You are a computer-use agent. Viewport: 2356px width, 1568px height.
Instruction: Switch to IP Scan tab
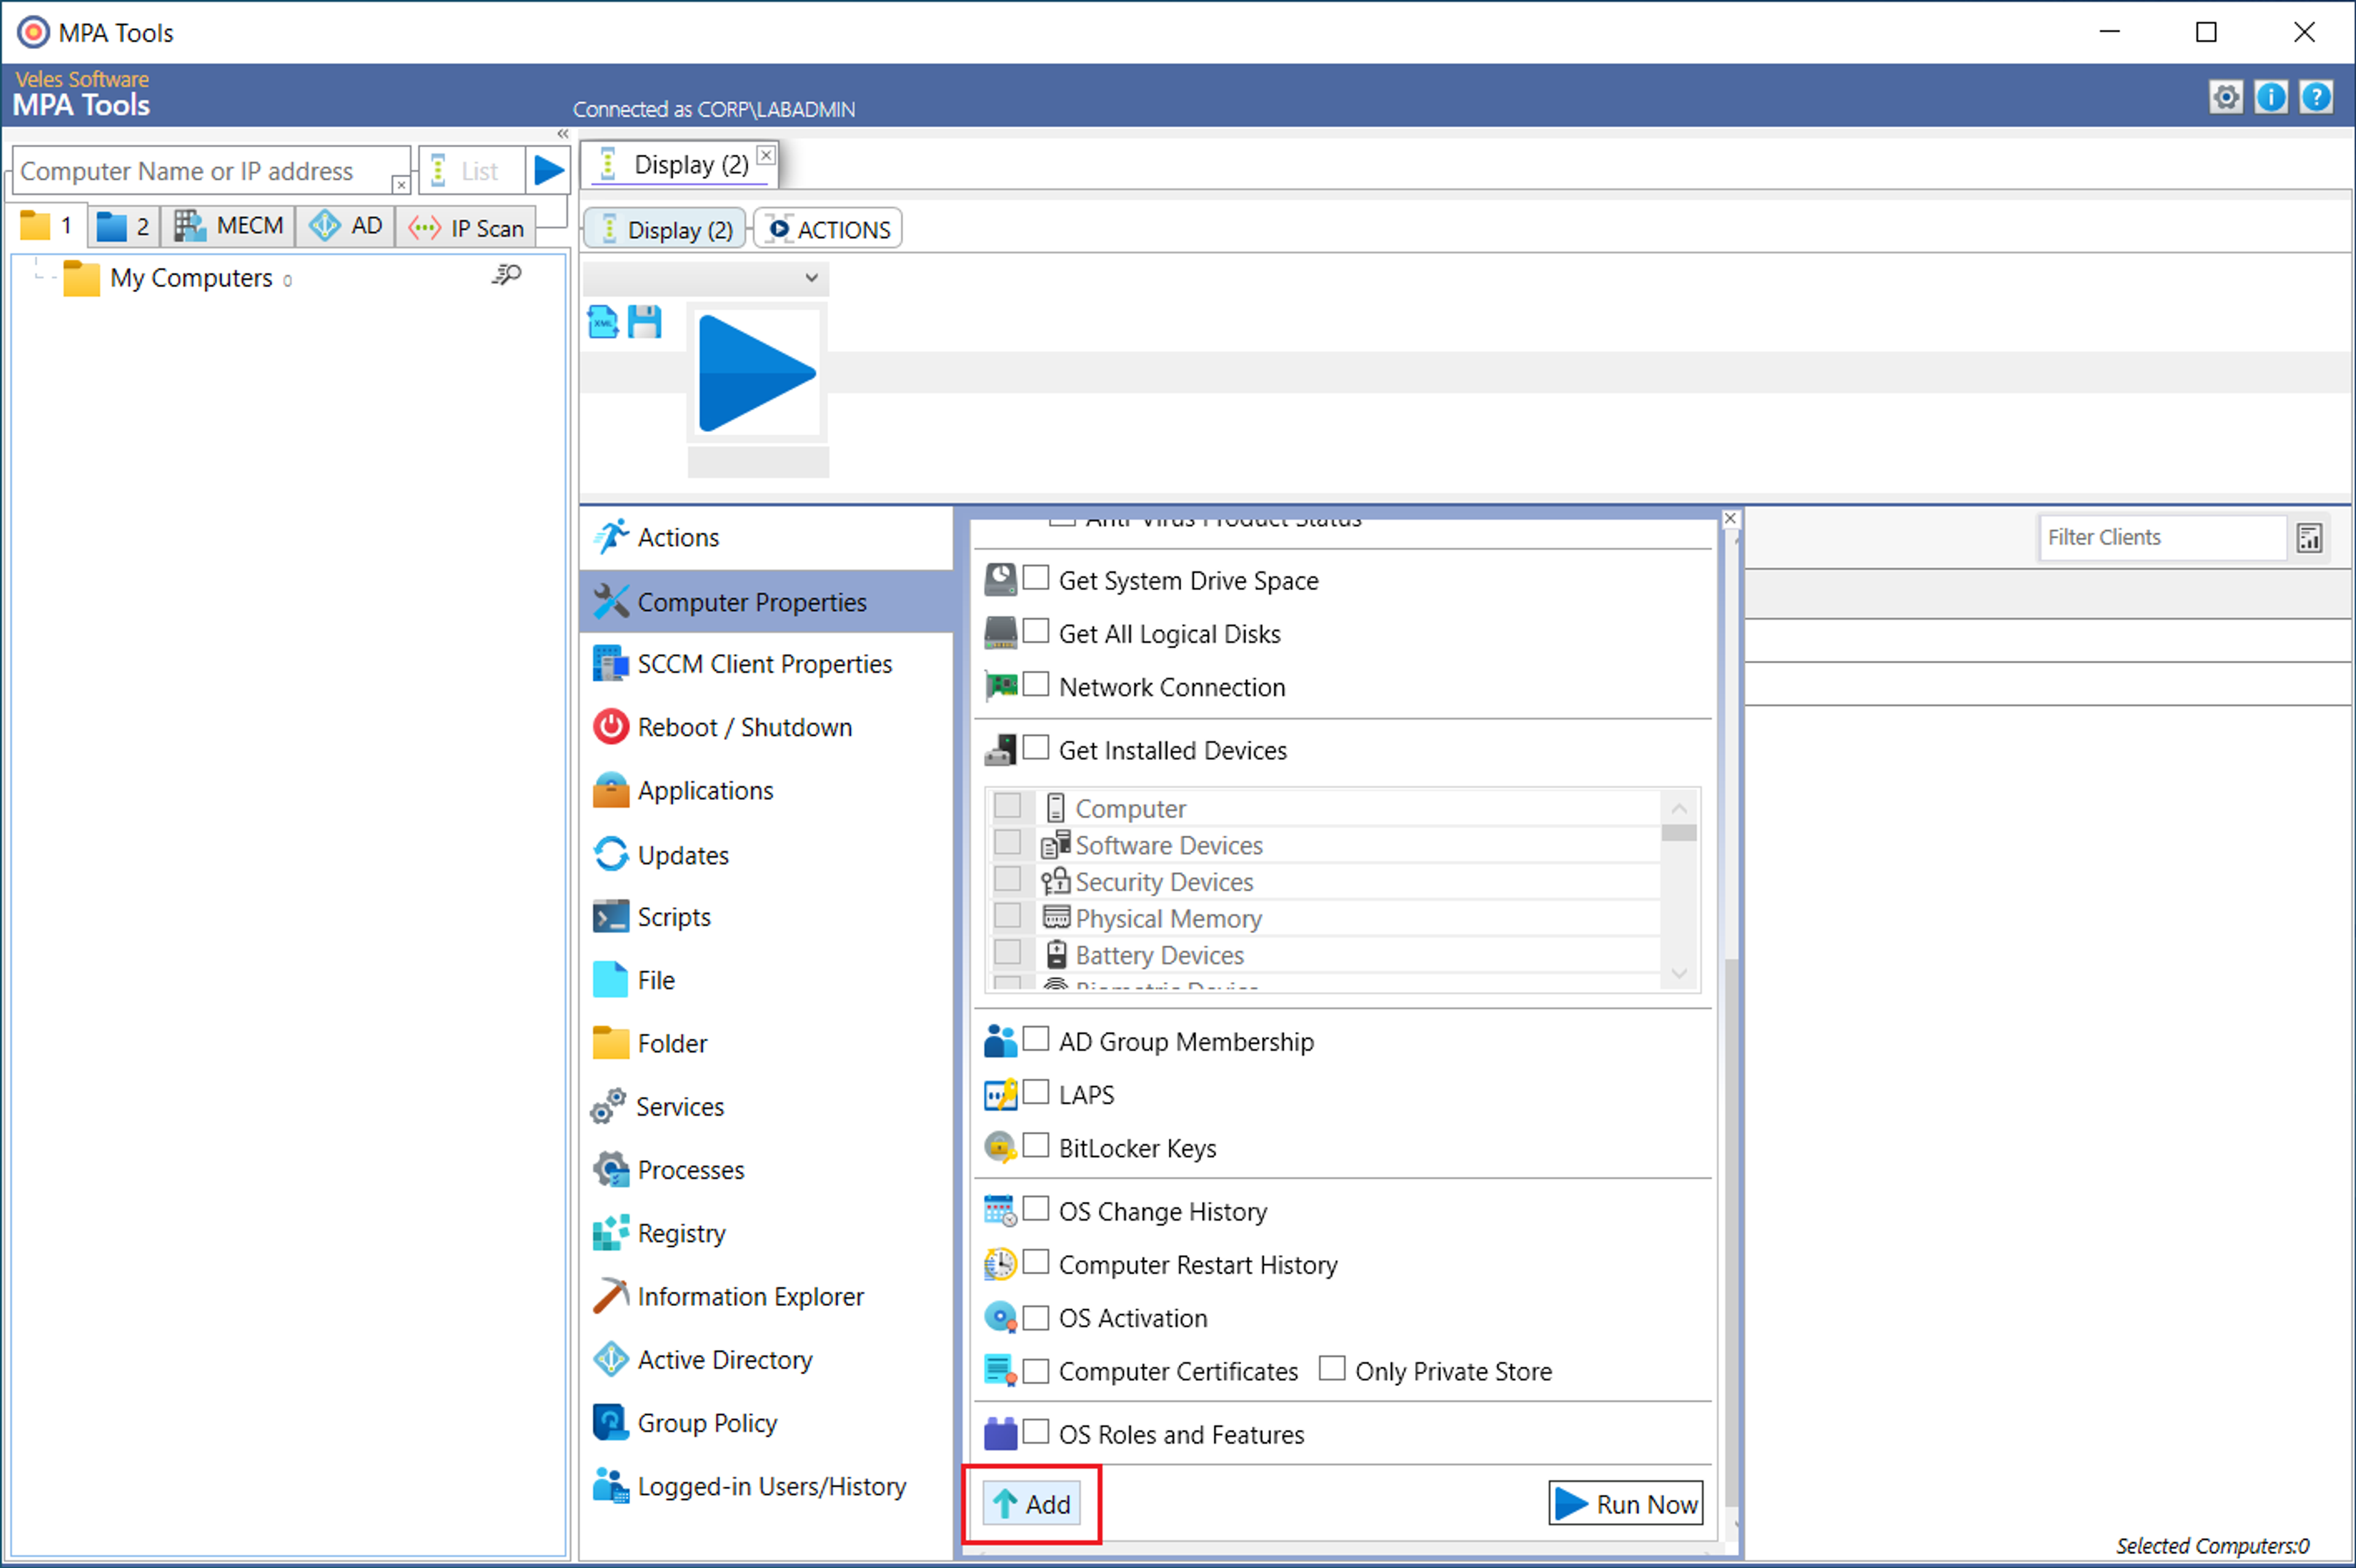tap(467, 228)
